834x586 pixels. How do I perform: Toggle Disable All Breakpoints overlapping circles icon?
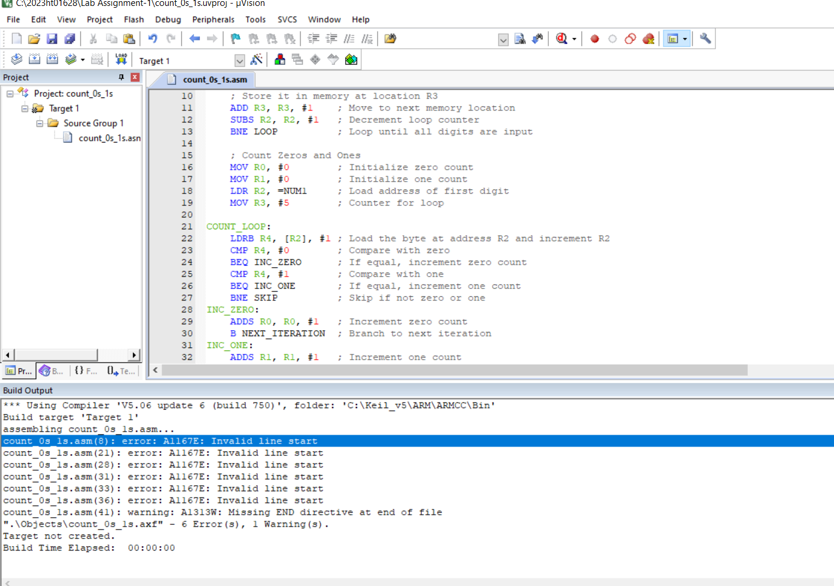point(630,39)
